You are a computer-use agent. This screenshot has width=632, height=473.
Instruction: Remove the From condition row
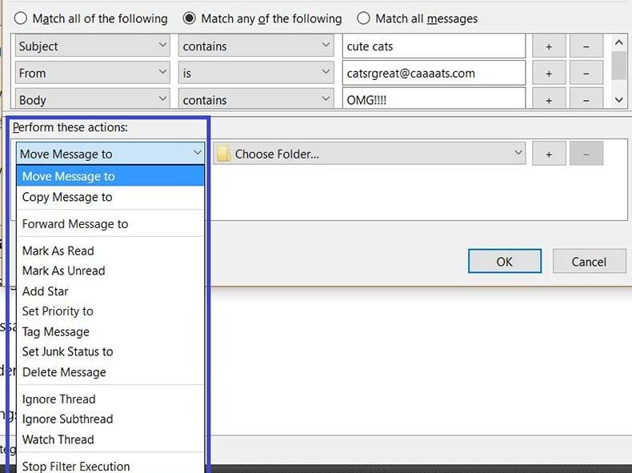click(586, 74)
